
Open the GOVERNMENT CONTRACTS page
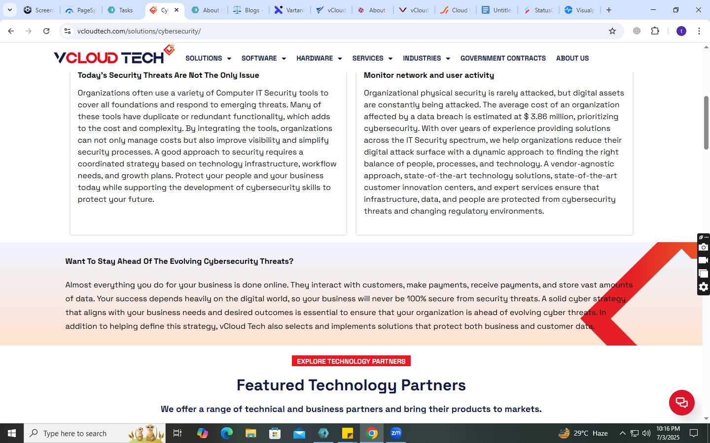click(x=503, y=58)
